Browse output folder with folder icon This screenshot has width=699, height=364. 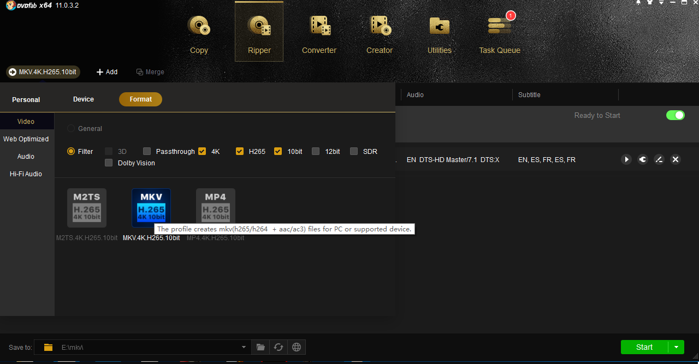tap(260, 347)
